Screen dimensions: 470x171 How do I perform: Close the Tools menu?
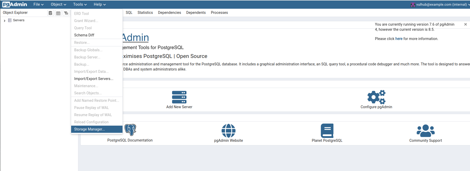pyautogui.click(x=80, y=4)
